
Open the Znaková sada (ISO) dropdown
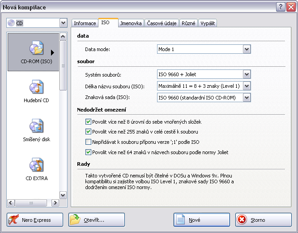click(x=247, y=98)
